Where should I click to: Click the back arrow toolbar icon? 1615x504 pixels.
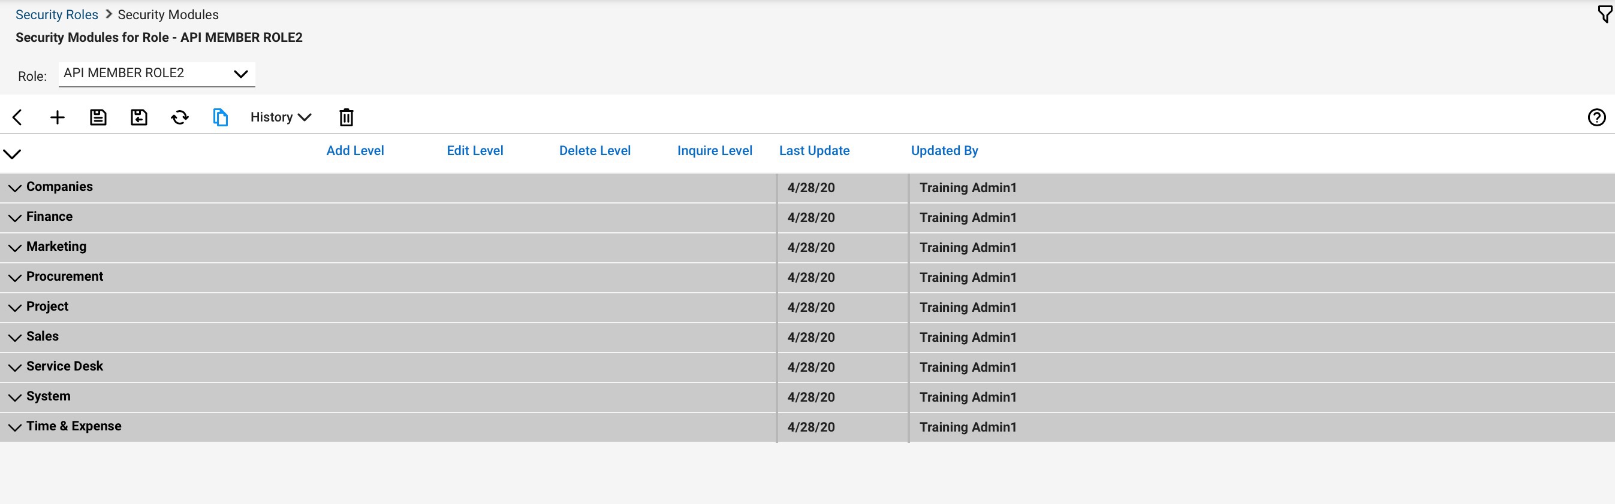click(x=17, y=117)
